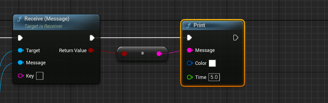
Task: Click the conversion node's red input pin
Action: (124, 54)
